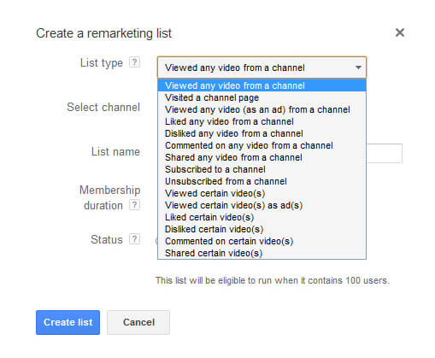The image size is (435, 358).
Task: Open help icon next to Membership duration
Action: [x=134, y=205]
